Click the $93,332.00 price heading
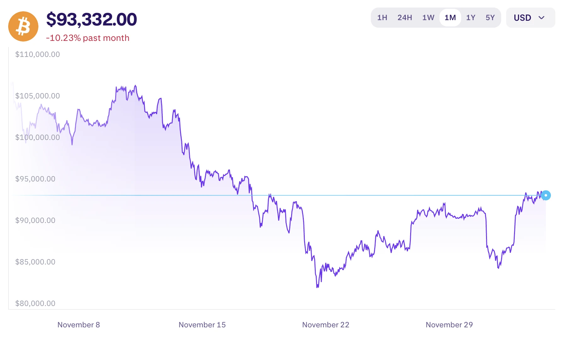This screenshot has width=566, height=344. click(x=92, y=19)
